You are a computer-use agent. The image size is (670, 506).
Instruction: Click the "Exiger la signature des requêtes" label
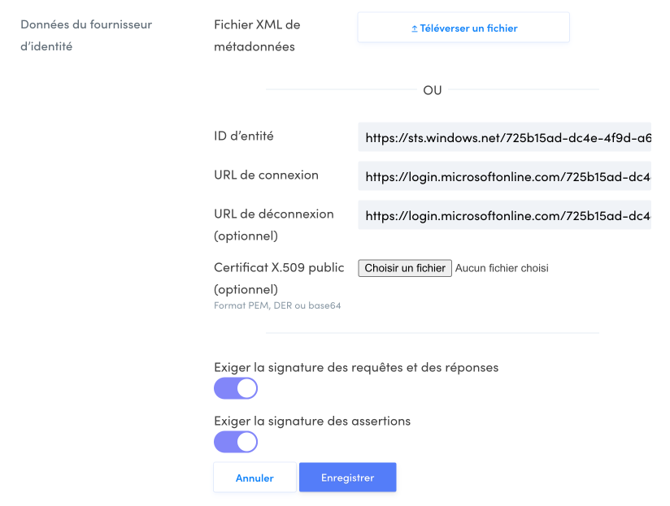pos(356,367)
